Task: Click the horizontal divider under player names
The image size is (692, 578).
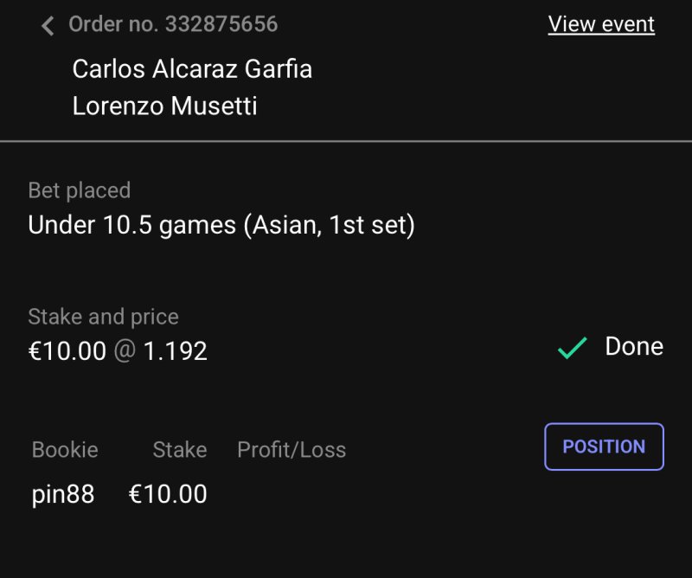Action: click(x=346, y=141)
